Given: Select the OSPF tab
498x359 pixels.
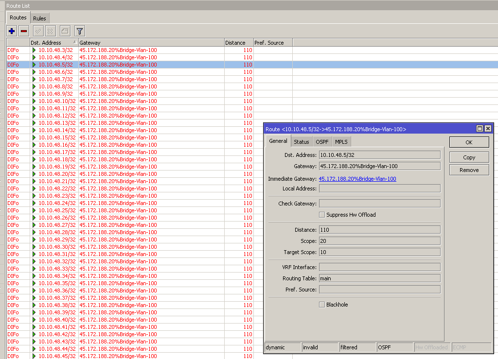Looking at the screenshot, I should point(322,141).
